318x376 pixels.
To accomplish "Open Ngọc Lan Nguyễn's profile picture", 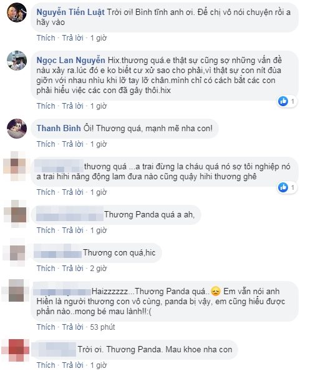I will (16, 61).
